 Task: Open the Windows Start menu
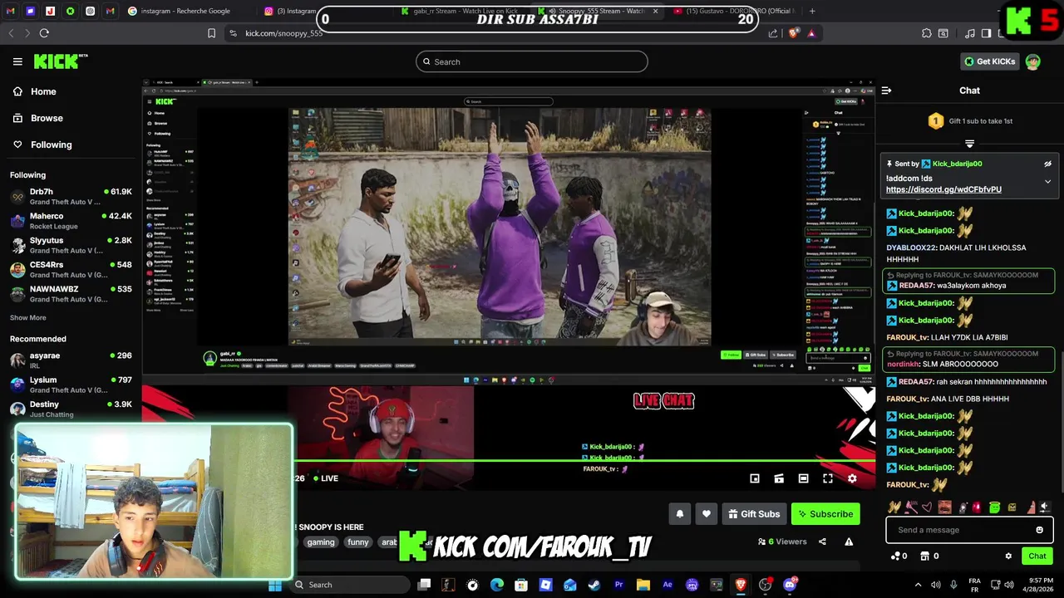point(275,585)
